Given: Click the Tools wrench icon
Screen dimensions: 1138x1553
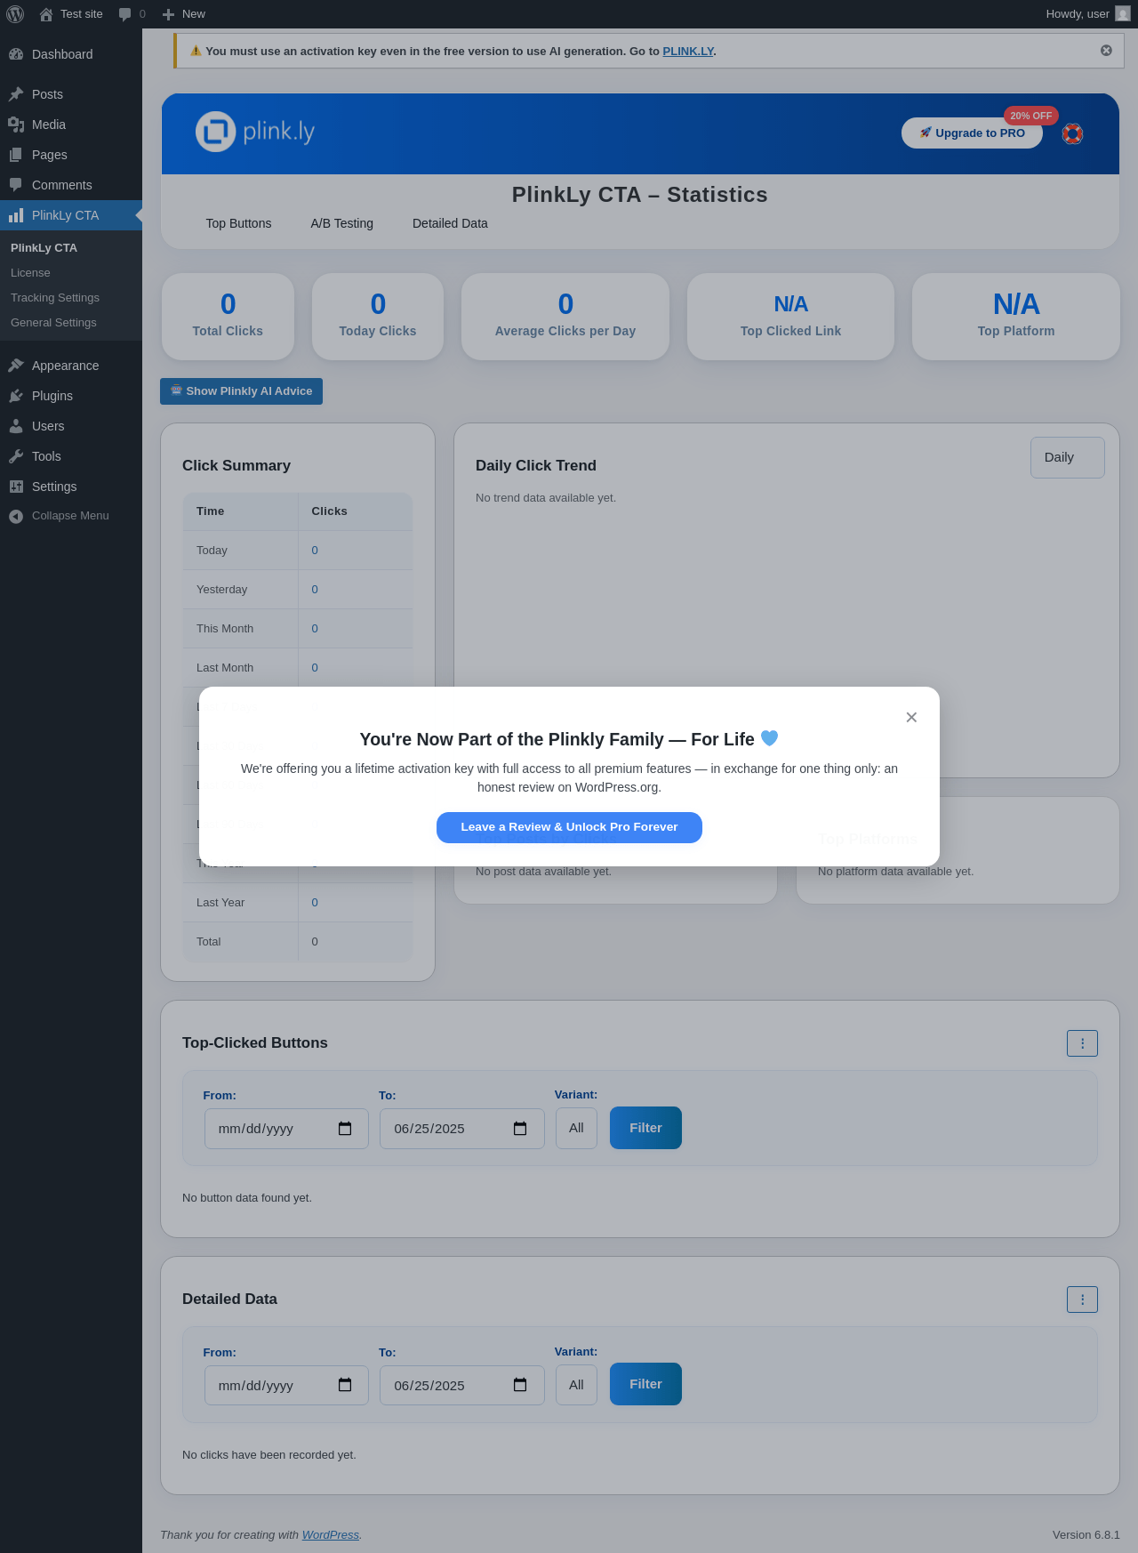Looking at the screenshot, I should click(16, 456).
